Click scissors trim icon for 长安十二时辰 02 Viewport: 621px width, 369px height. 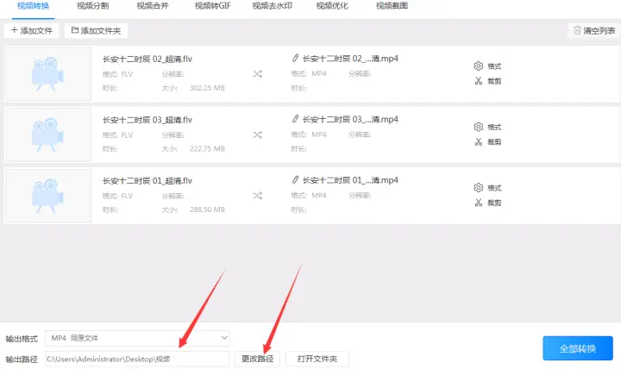pos(479,81)
